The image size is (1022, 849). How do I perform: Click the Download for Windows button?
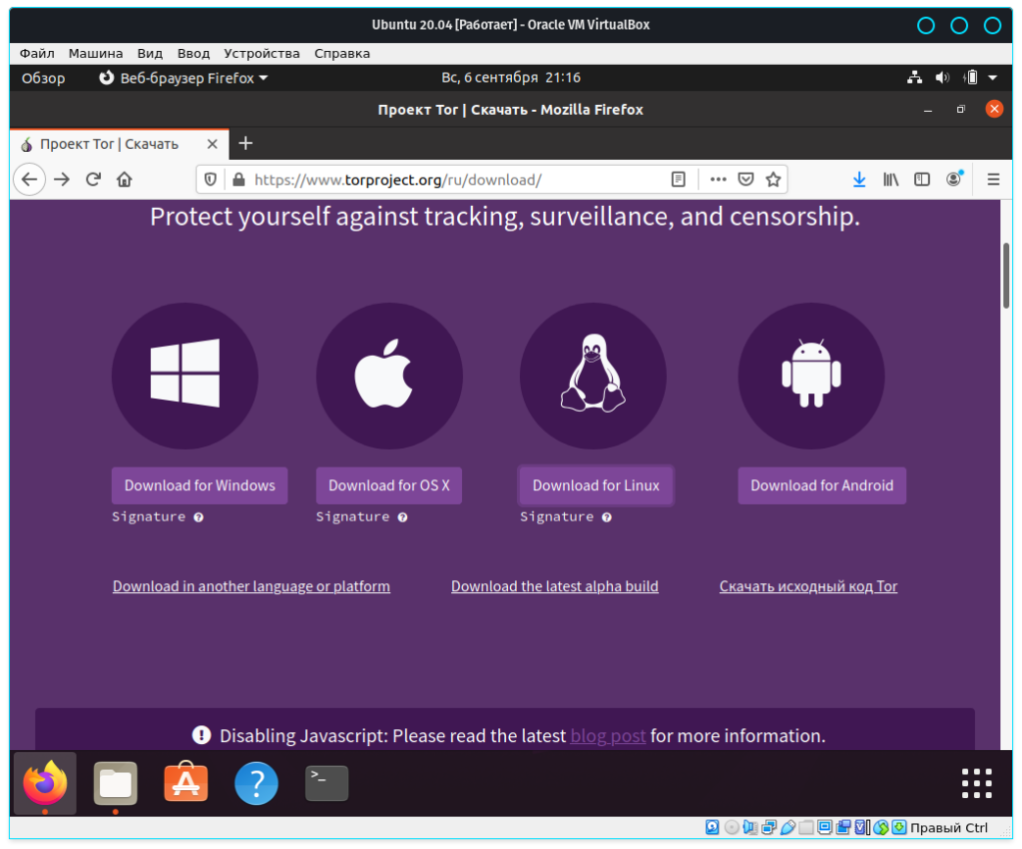point(200,485)
